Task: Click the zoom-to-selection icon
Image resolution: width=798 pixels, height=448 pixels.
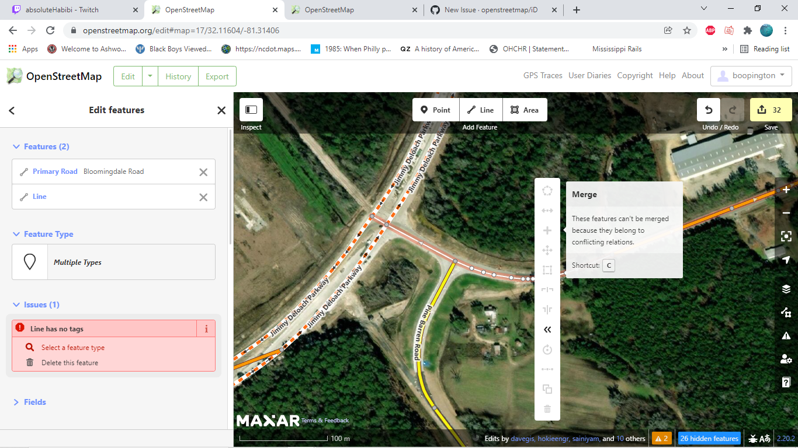Action: [786, 236]
